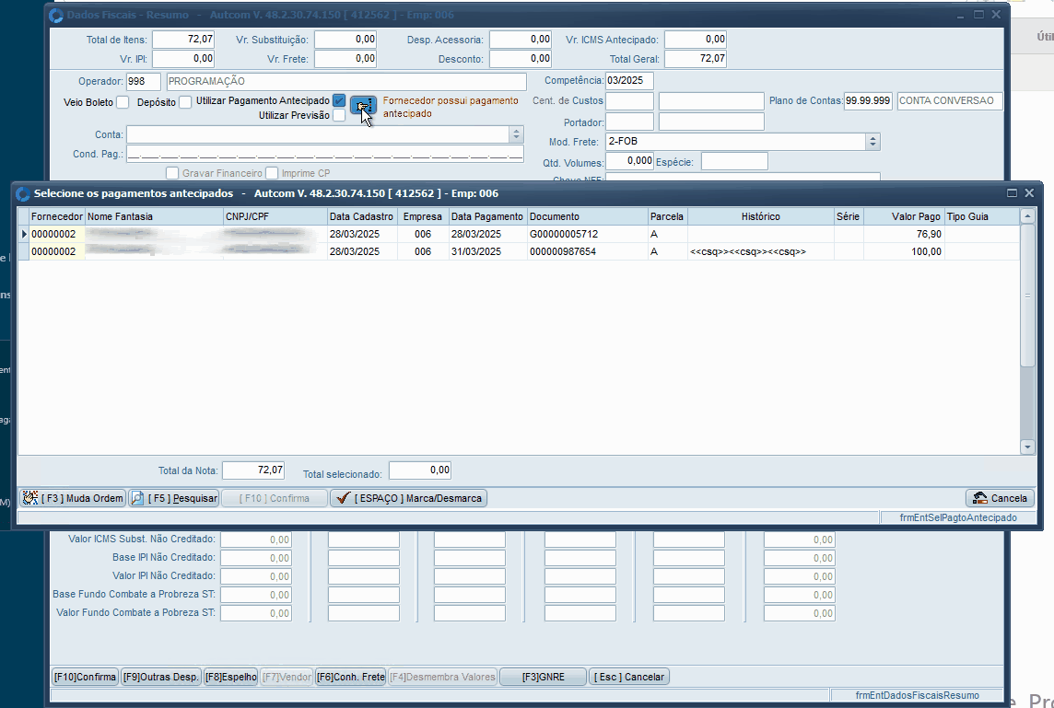
Task: Click the F10 Confirma button in payments dialog
Action: 275,498
